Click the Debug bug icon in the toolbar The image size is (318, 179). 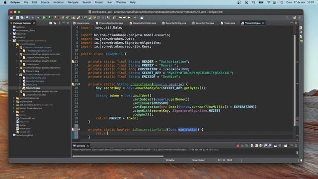click(x=38, y=18)
